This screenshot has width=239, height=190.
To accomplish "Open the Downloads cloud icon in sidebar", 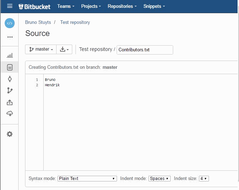I will coord(10,114).
